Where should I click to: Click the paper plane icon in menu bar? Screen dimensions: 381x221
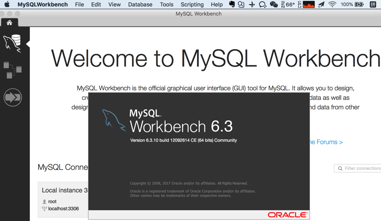321,4
